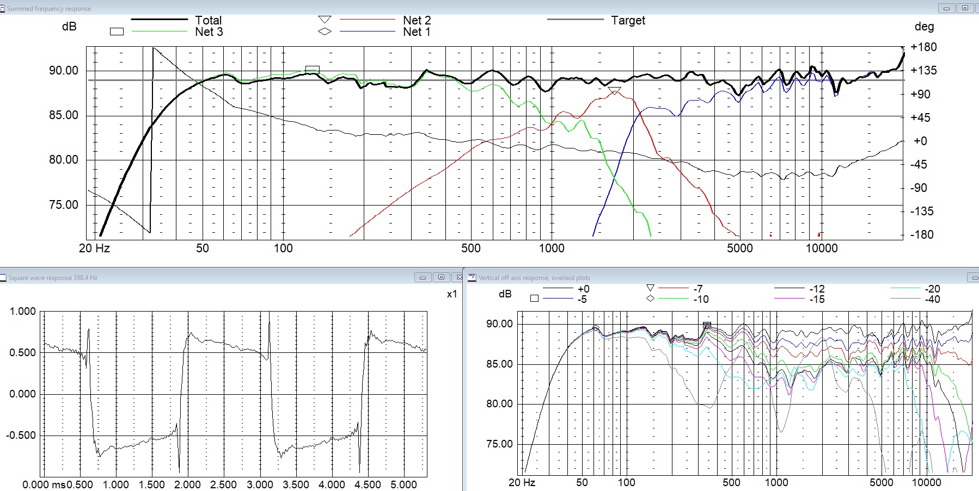Click the grey Target legend line

[576, 20]
